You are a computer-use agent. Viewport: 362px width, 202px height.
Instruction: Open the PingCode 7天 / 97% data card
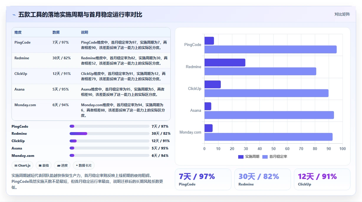point(203,179)
